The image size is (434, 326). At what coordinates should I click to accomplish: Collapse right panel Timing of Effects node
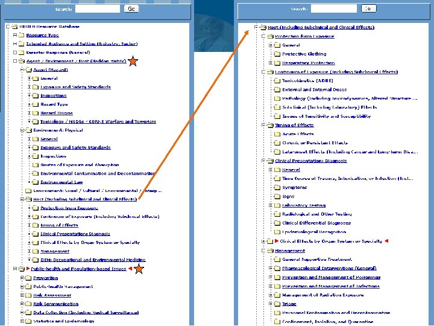coord(264,125)
